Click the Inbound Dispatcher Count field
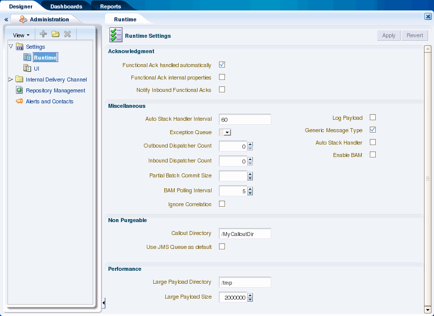The image size is (434, 316). 233,161
